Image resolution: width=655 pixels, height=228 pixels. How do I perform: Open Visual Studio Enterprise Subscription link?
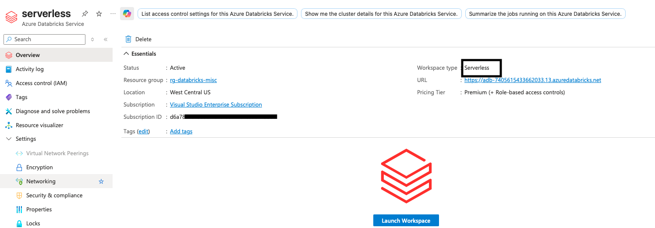tap(216, 105)
